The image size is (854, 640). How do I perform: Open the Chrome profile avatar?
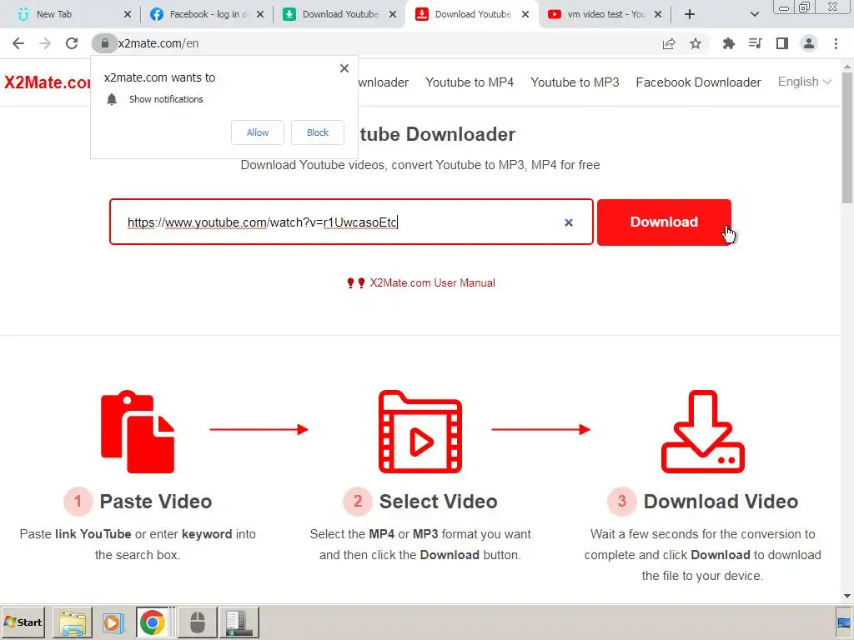(809, 43)
